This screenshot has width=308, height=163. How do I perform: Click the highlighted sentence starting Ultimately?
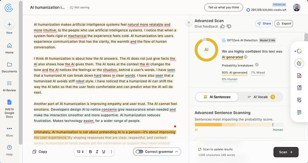[x=105, y=135]
